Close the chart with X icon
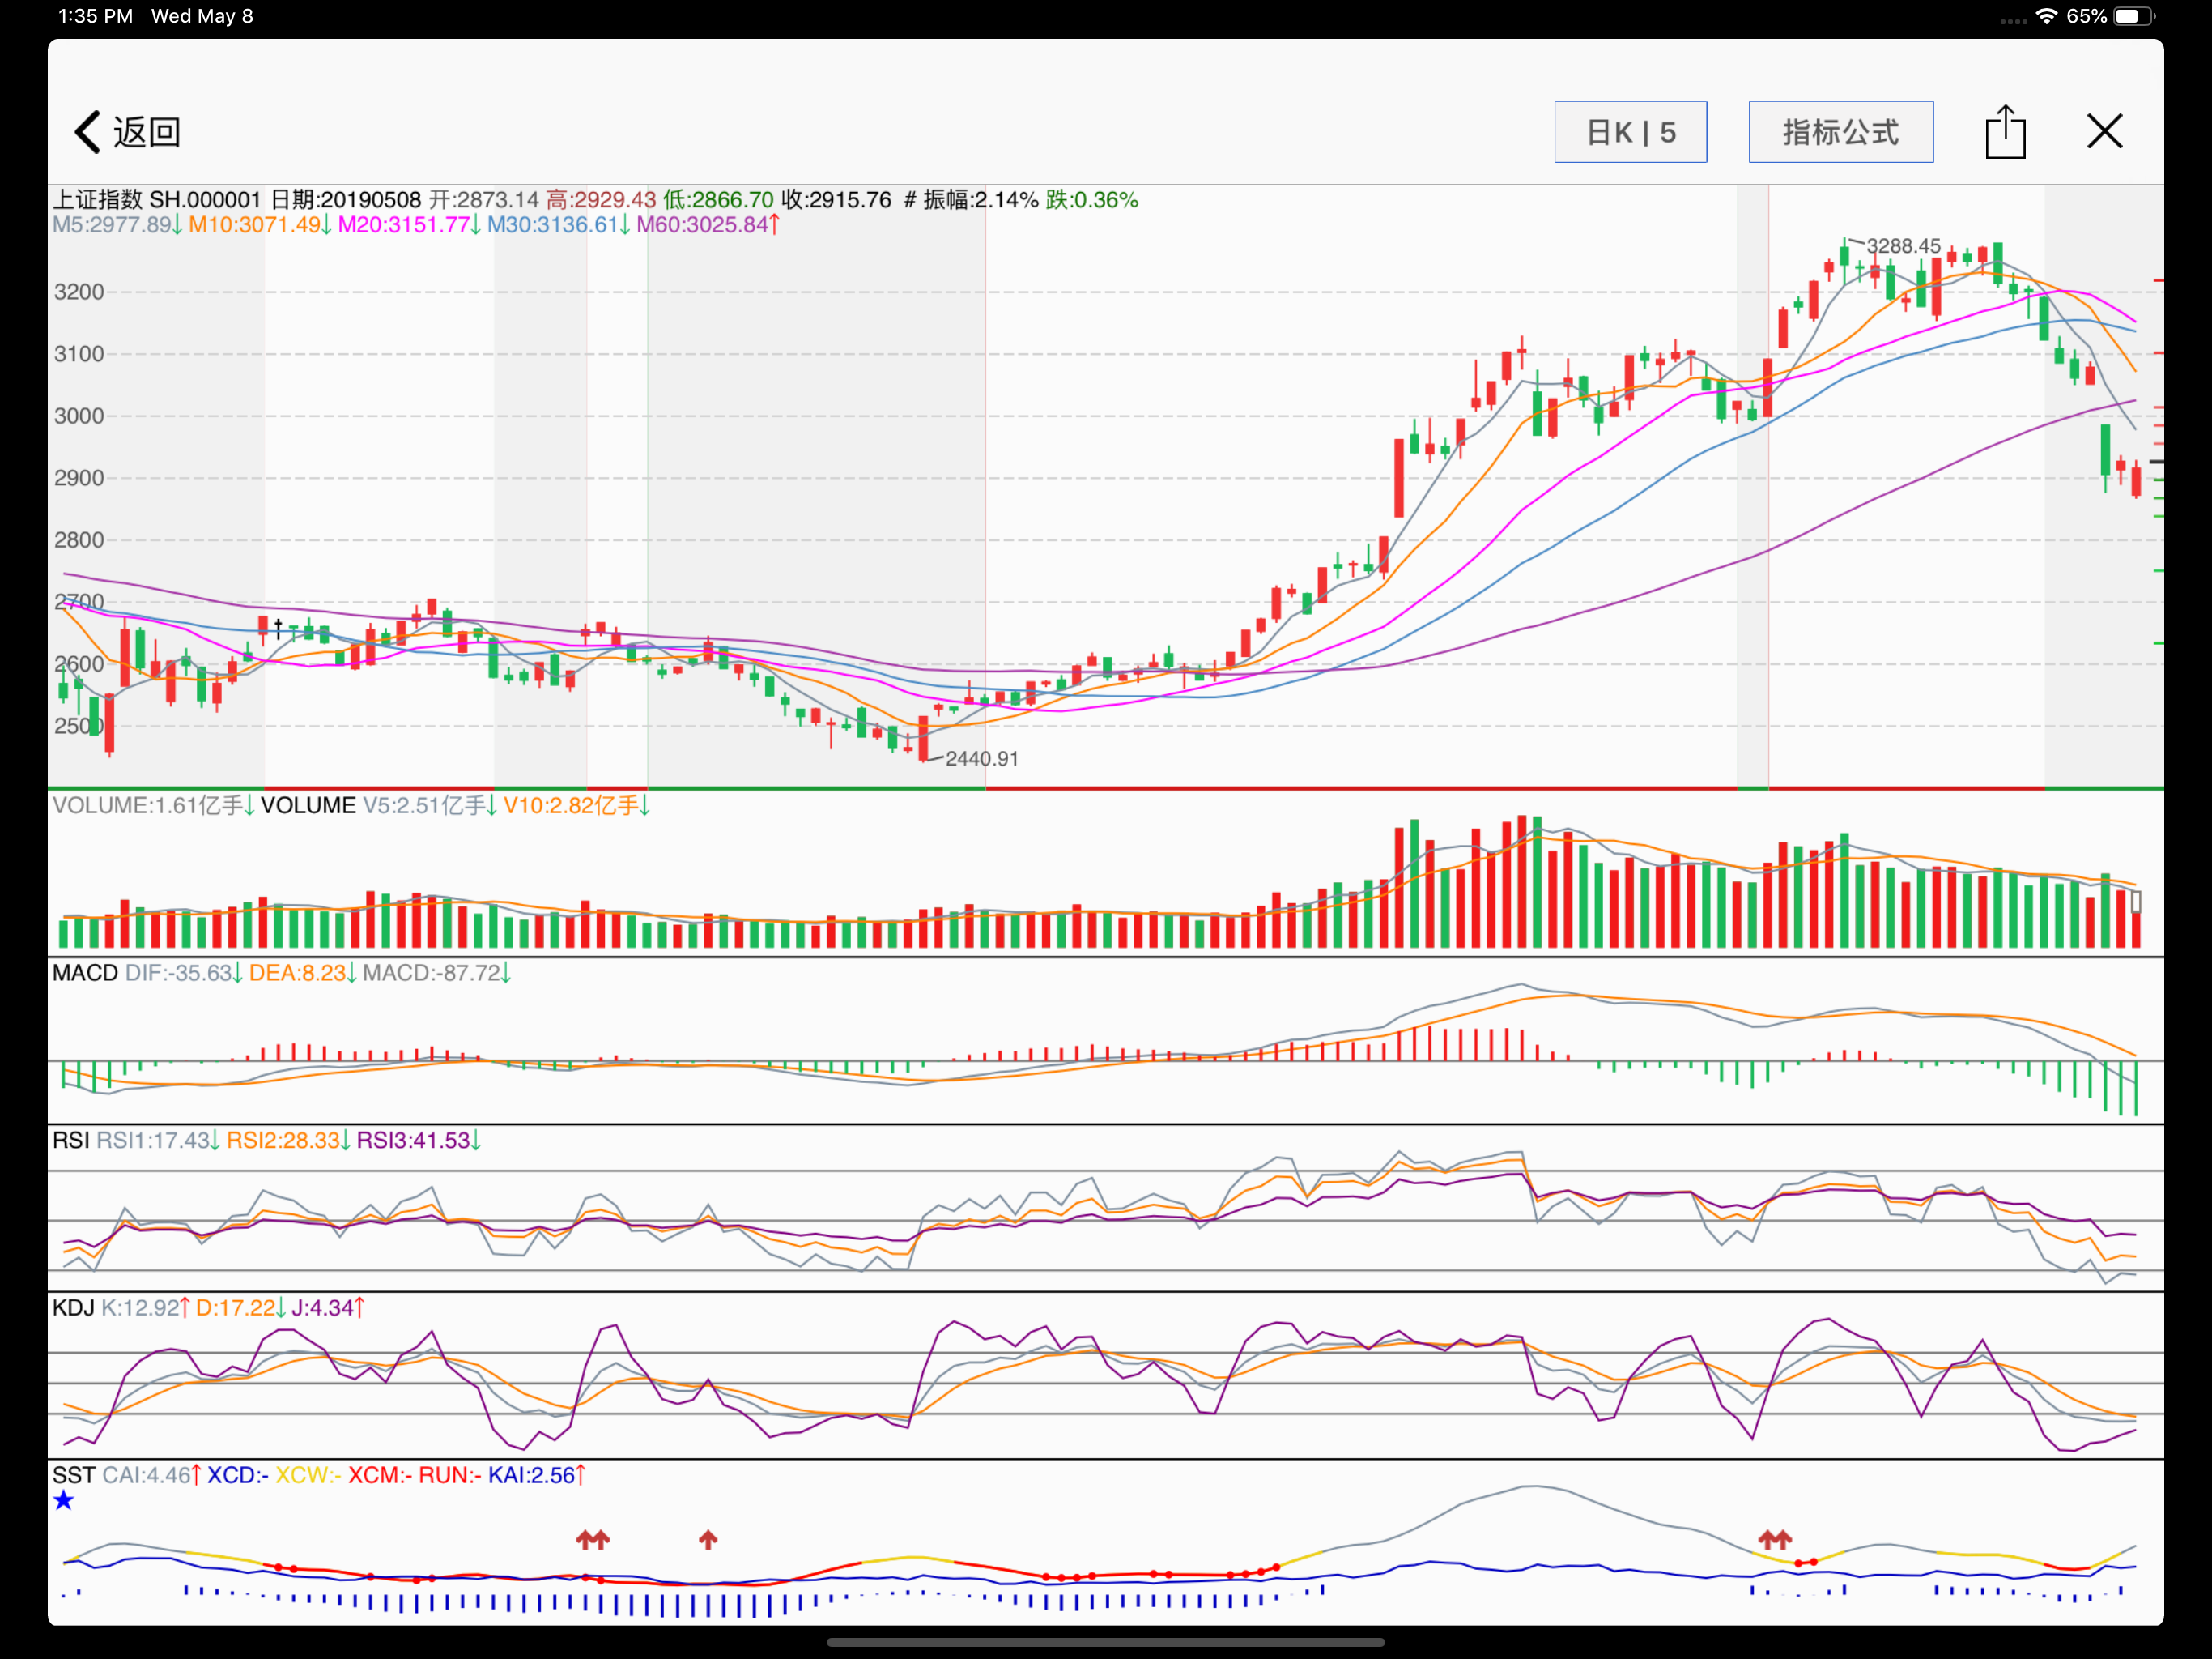Viewport: 2212px width, 1659px height. [2104, 131]
